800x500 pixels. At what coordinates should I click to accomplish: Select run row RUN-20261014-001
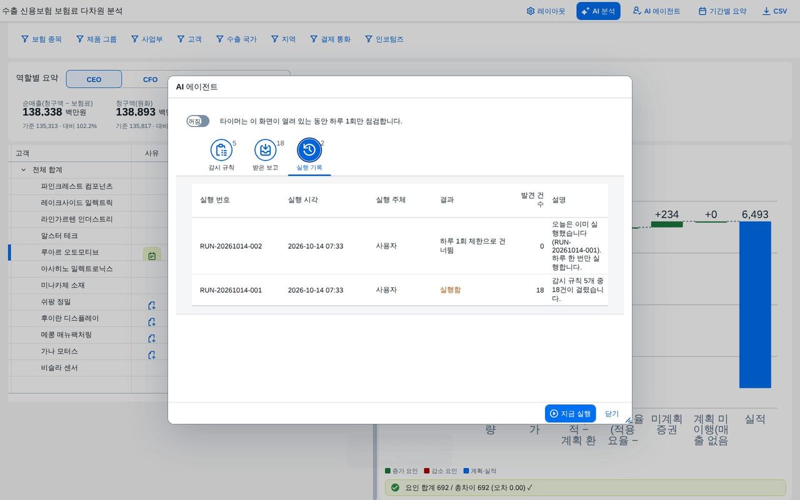click(399, 290)
